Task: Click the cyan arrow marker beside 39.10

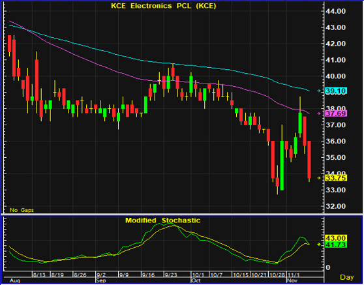Action: [x=319, y=91]
